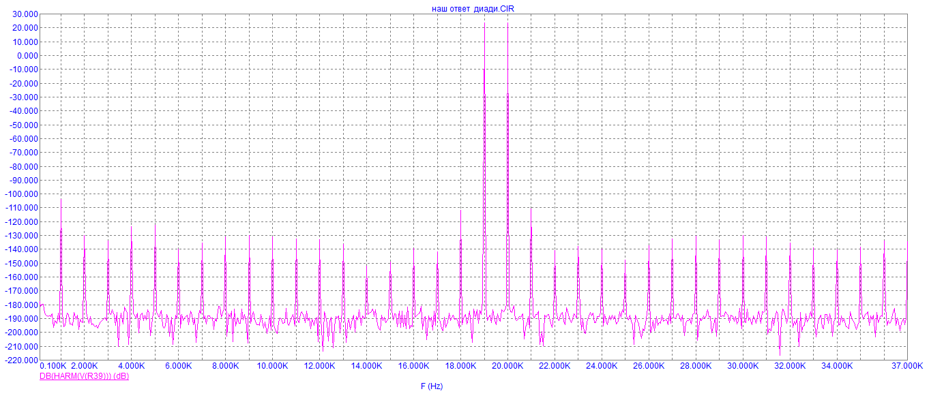This screenshot has height=400, width=929.
Task: Click the -10.000 Y-axis label
Action: click(25, 70)
